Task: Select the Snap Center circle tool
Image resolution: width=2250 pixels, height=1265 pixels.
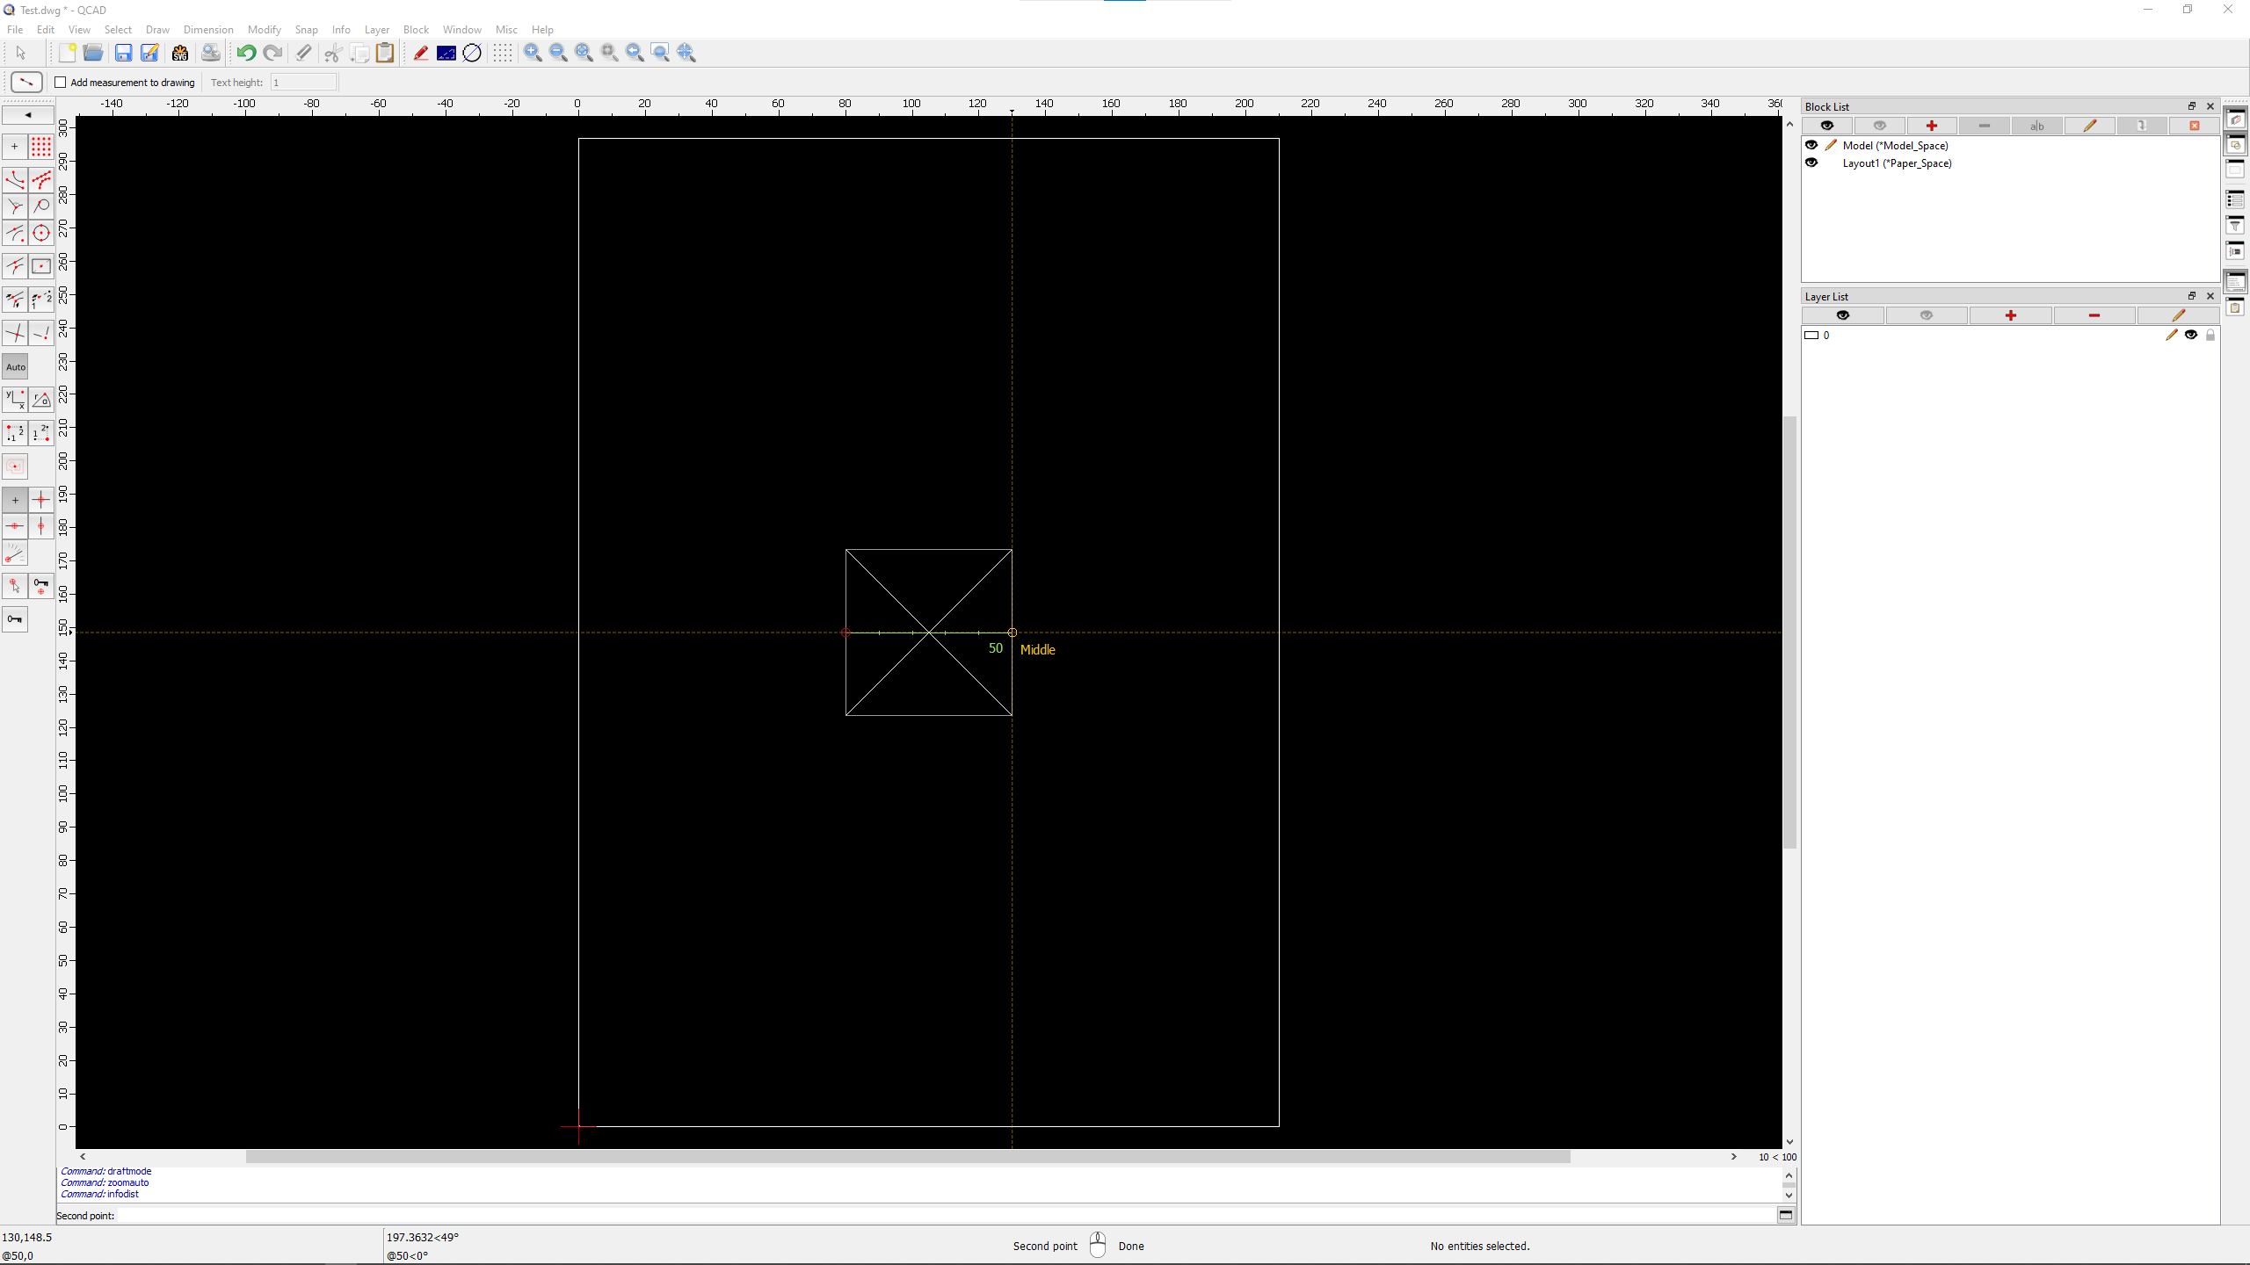Action: tap(41, 233)
